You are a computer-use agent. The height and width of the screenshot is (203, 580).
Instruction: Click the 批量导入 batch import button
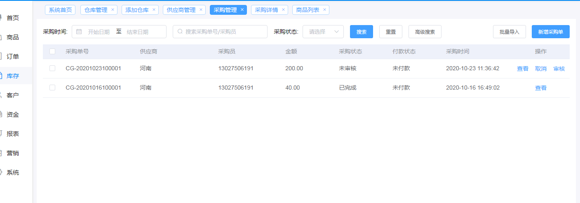click(509, 32)
